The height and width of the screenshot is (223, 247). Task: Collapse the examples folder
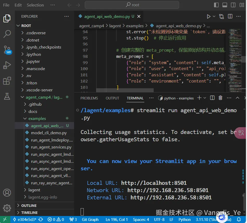[37, 119]
